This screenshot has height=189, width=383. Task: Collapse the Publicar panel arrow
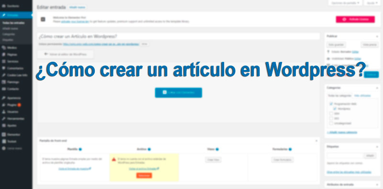click(x=377, y=36)
